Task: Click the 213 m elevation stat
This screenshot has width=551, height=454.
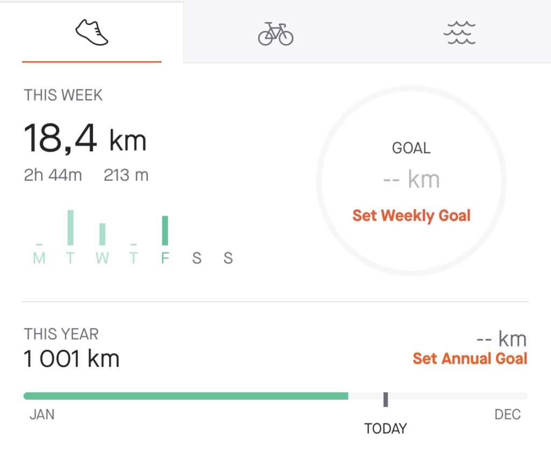Action: click(x=126, y=175)
